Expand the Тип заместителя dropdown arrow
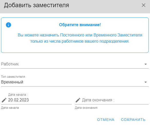The image size is (150, 125). 146,82
